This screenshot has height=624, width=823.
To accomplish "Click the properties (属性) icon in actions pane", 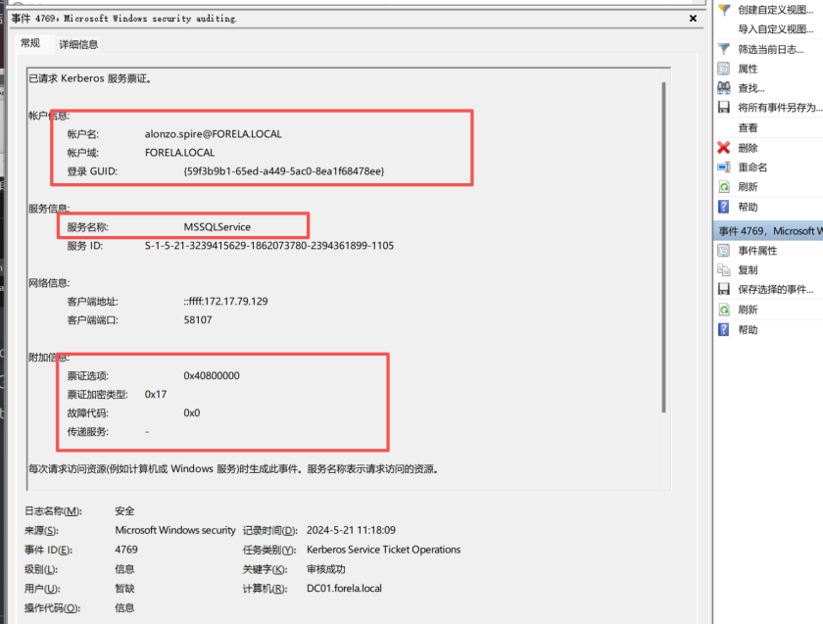I will [724, 69].
